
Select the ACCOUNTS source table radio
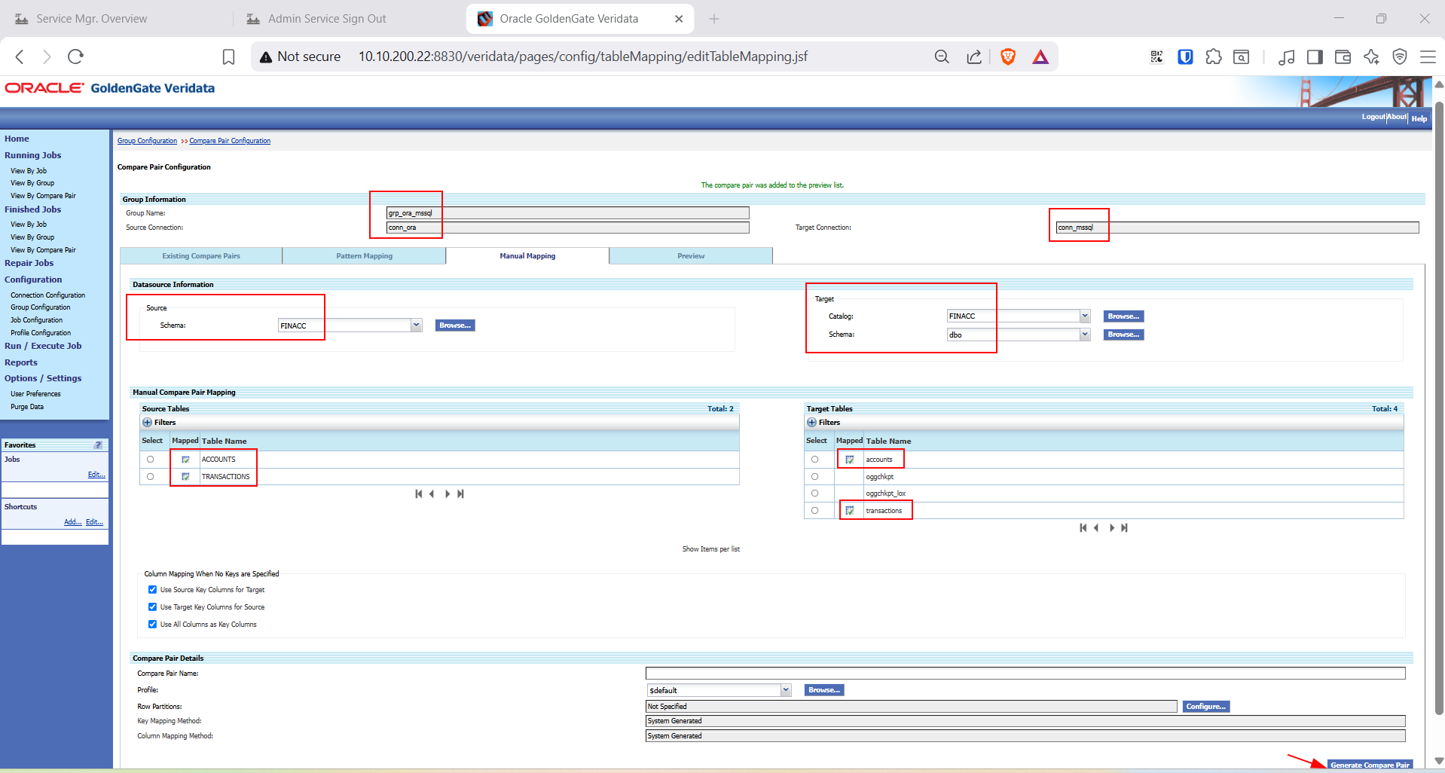[151, 460]
